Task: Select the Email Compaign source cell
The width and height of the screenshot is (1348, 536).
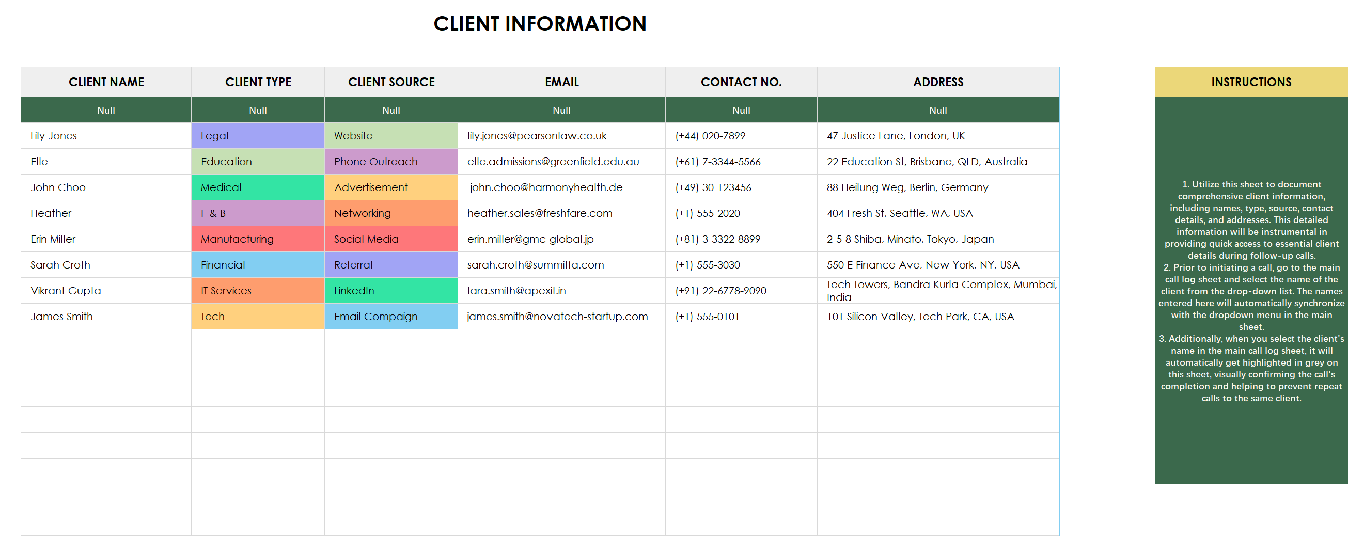Action: [391, 317]
